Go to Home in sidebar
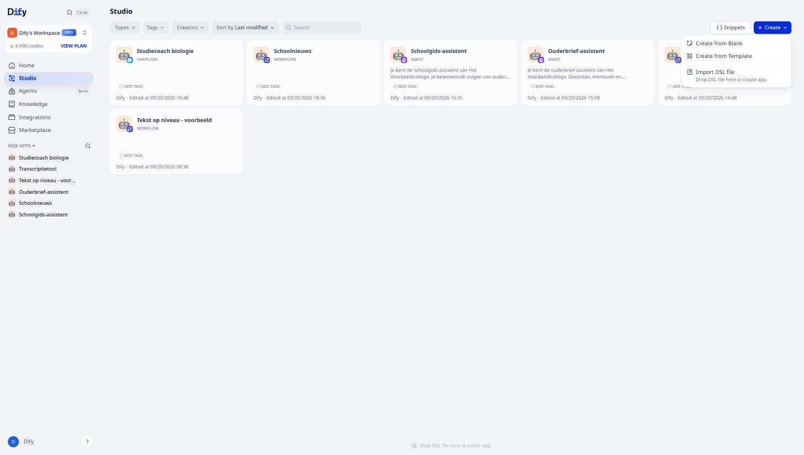This screenshot has width=804, height=455. tap(49, 65)
